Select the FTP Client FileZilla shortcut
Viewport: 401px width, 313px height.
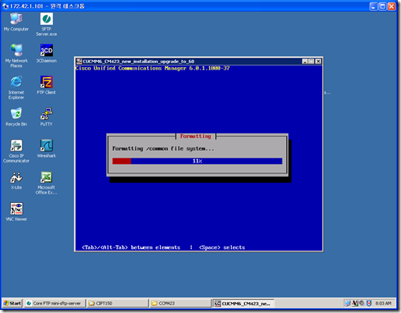click(x=47, y=85)
